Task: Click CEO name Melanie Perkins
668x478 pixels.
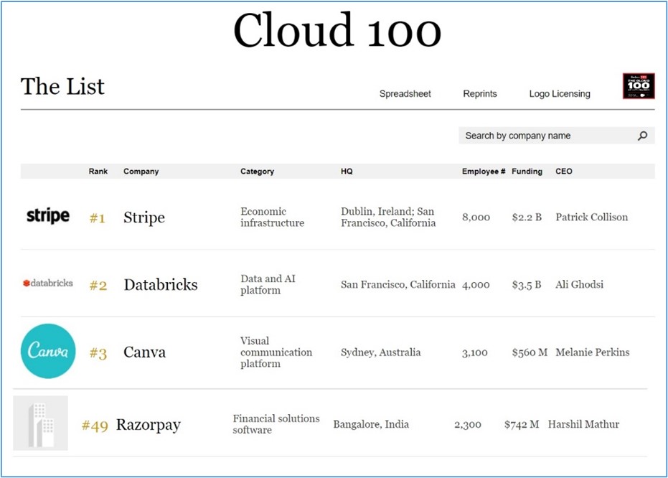Action: (592, 352)
